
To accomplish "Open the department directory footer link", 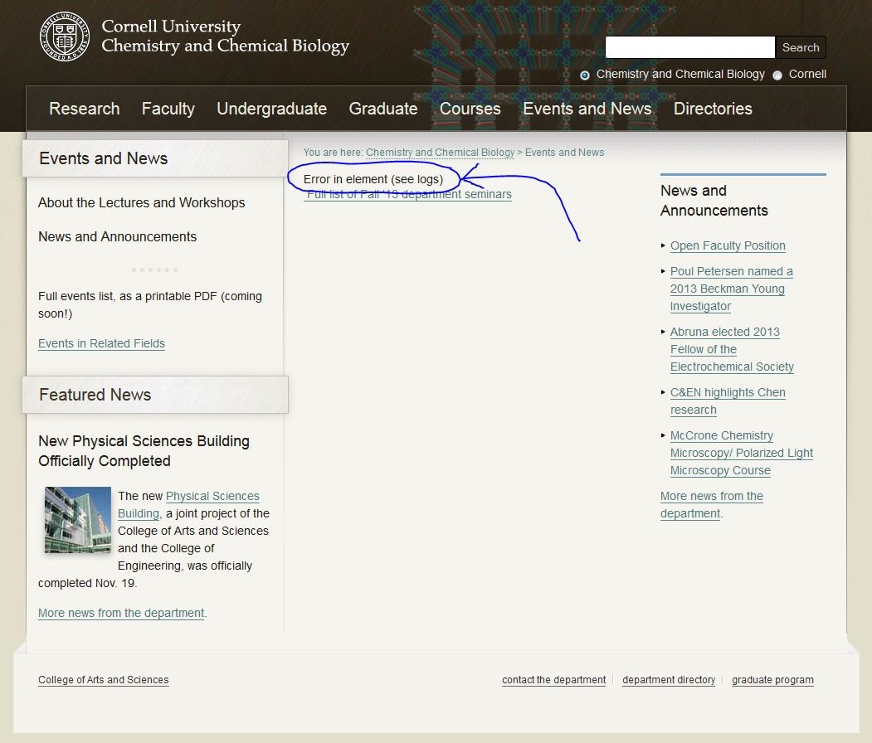I will tap(669, 680).
